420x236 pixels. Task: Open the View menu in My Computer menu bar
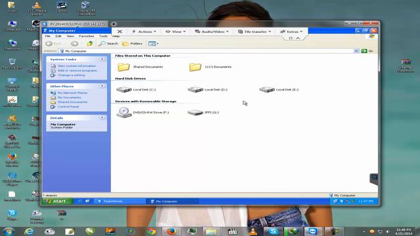pos(70,36)
